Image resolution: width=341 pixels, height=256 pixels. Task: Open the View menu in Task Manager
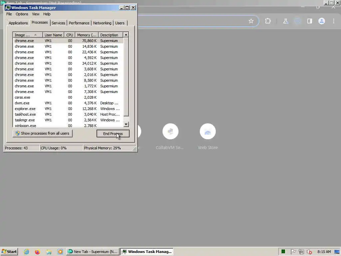(36, 14)
